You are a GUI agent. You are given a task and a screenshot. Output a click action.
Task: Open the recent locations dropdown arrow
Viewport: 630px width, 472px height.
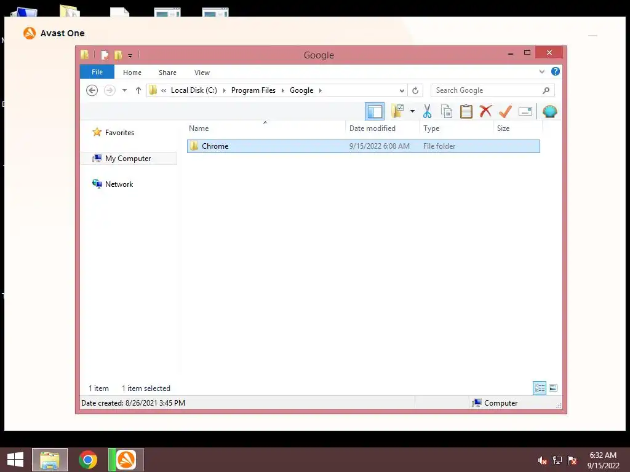pos(124,90)
